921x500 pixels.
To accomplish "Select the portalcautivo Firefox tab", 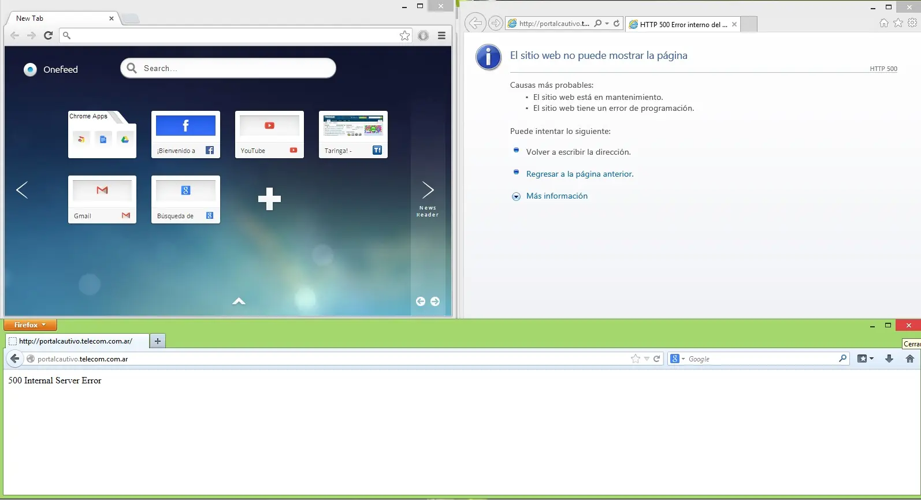I will [77, 341].
